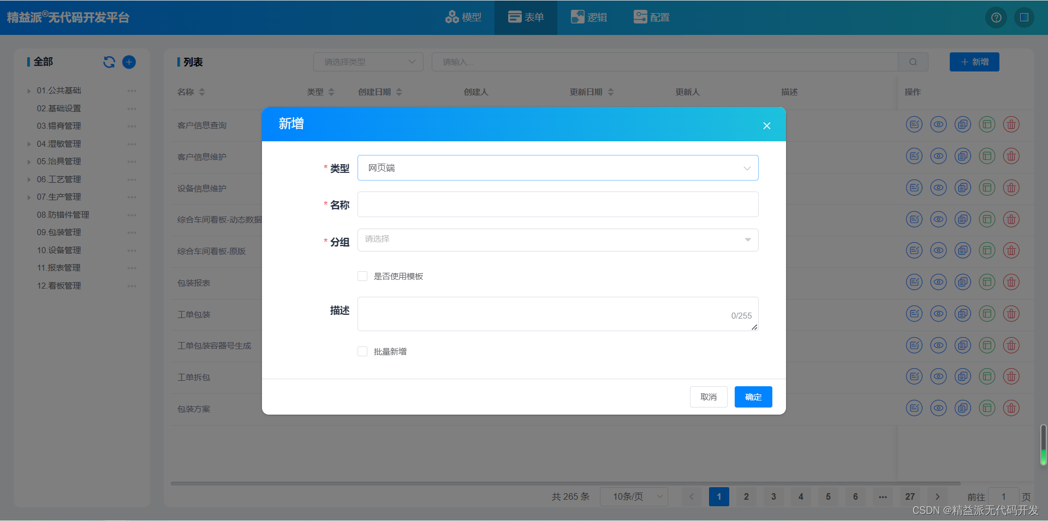Screen dimensions: 1048x521
Task: Open the 分组 selection dropdown
Action: 557,240
